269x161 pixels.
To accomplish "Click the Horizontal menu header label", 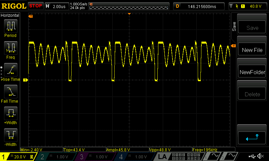I will pos(10,15).
